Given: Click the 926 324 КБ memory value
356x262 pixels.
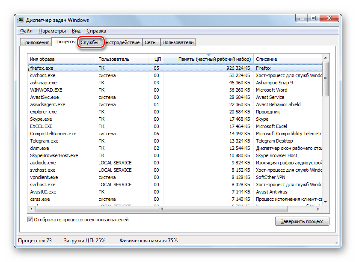Looking at the screenshot, I should 238,68.
